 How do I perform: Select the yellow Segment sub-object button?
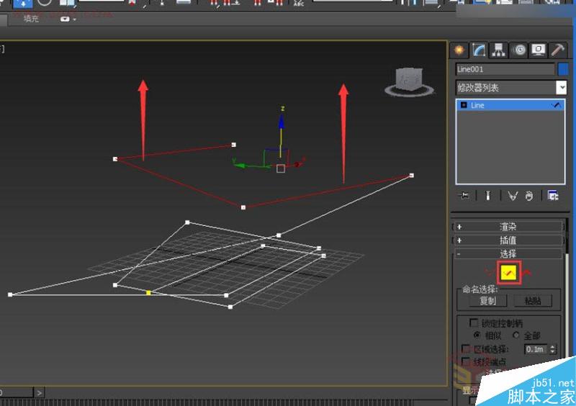tap(509, 273)
